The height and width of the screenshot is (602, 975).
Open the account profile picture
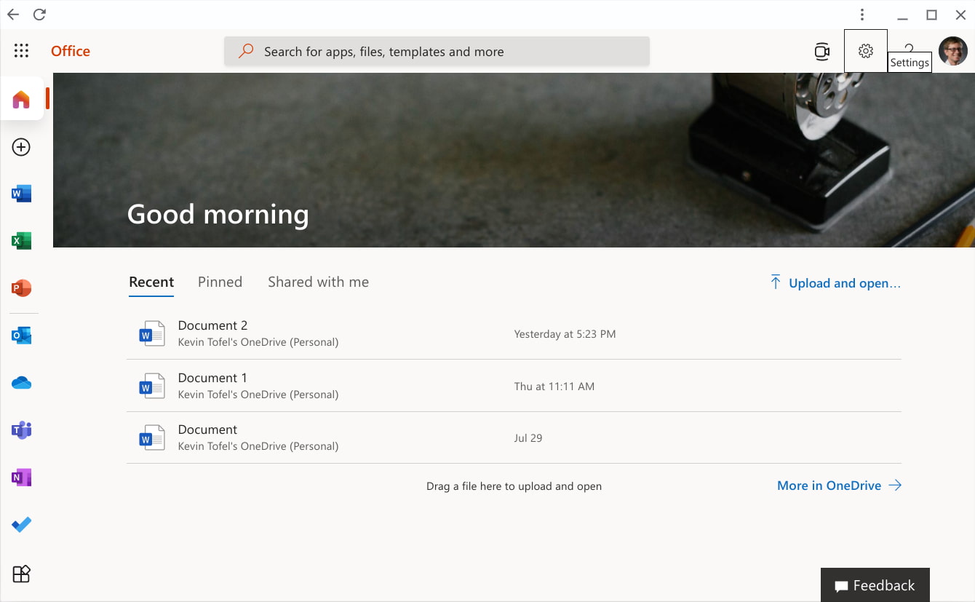[952, 51]
